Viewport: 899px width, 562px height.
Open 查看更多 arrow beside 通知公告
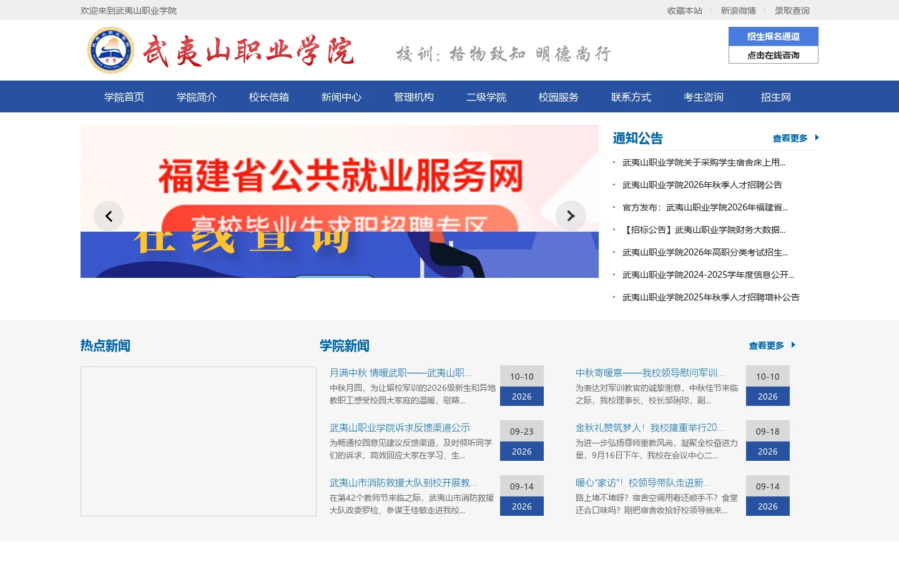pyautogui.click(x=817, y=138)
